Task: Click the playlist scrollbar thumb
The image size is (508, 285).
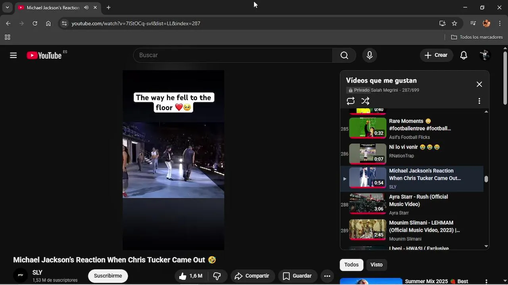Action: pyautogui.click(x=486, y=179)
